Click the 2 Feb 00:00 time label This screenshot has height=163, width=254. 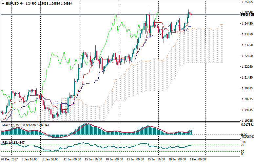click(x=198, y=159)
